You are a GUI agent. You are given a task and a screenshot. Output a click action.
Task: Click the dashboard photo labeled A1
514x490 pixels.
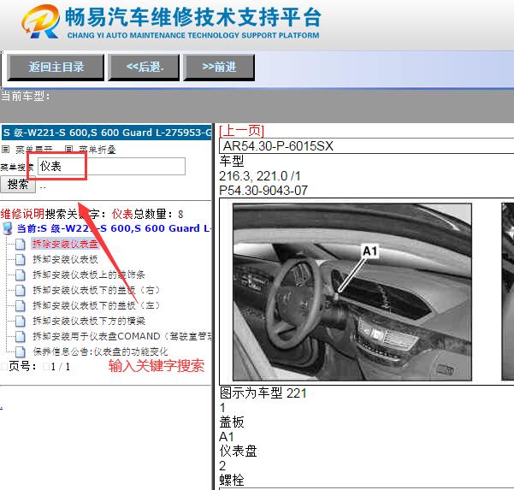[x=352, y=292]
